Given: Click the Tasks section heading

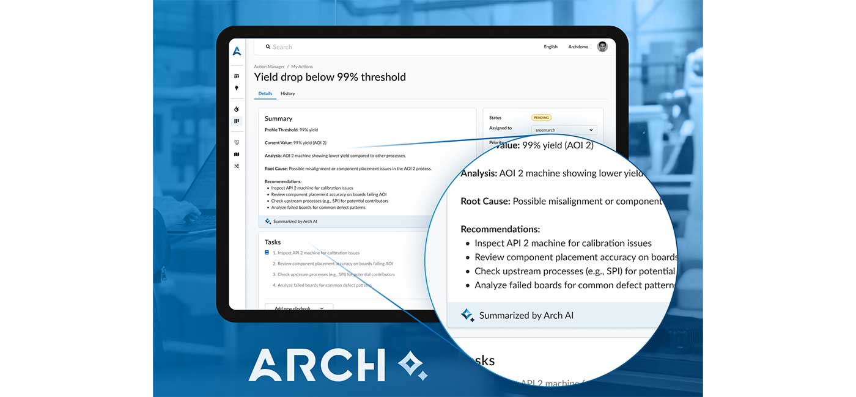Looking at the screenshot, I should point(273,242).
